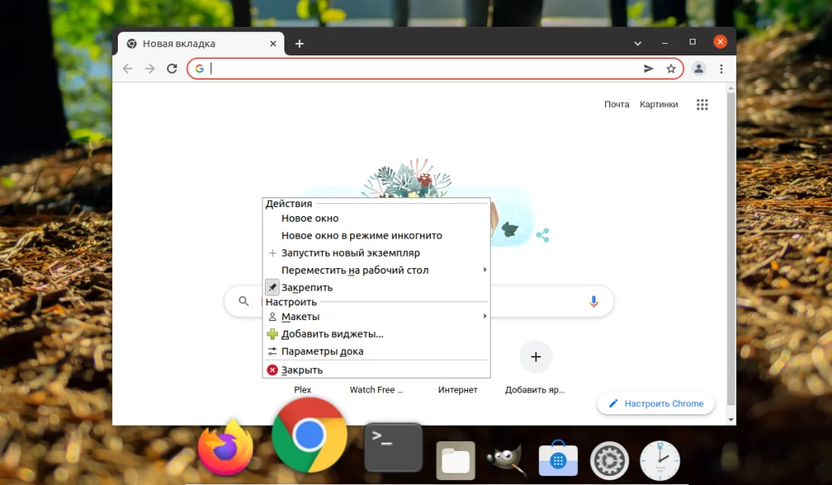Reload the page with the refresh icon
832x485 pixels.
(x=171, y=68)
